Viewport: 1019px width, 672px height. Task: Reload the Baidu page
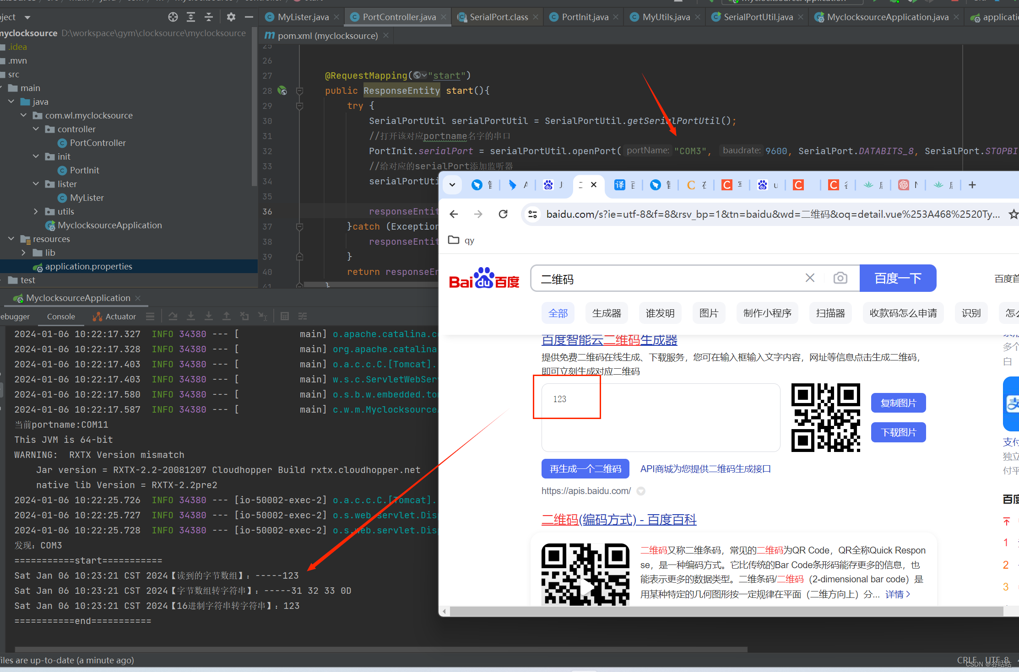point(503,214)
